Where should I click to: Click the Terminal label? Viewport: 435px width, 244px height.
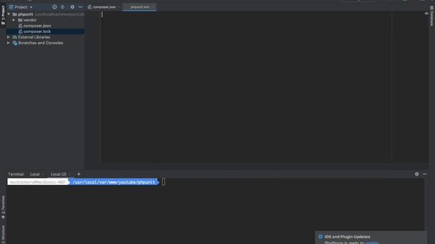pos(16,174)
